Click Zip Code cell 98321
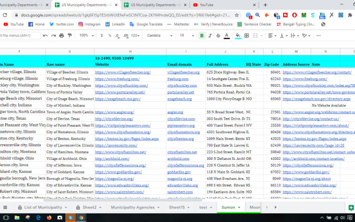 273,85
